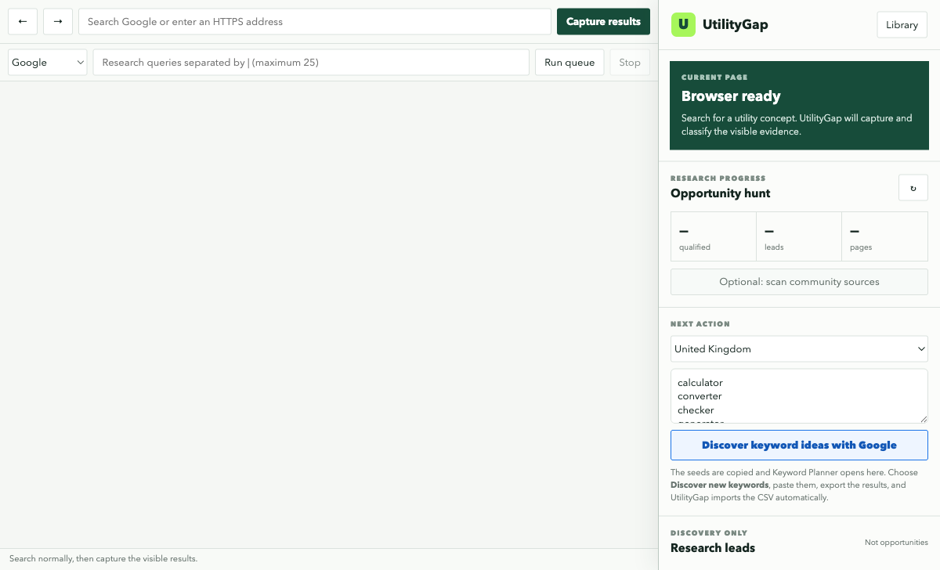Click the Stop queue button
This screenshot has height=570, width=940.
pyautogui.click(x=630, y=63)
